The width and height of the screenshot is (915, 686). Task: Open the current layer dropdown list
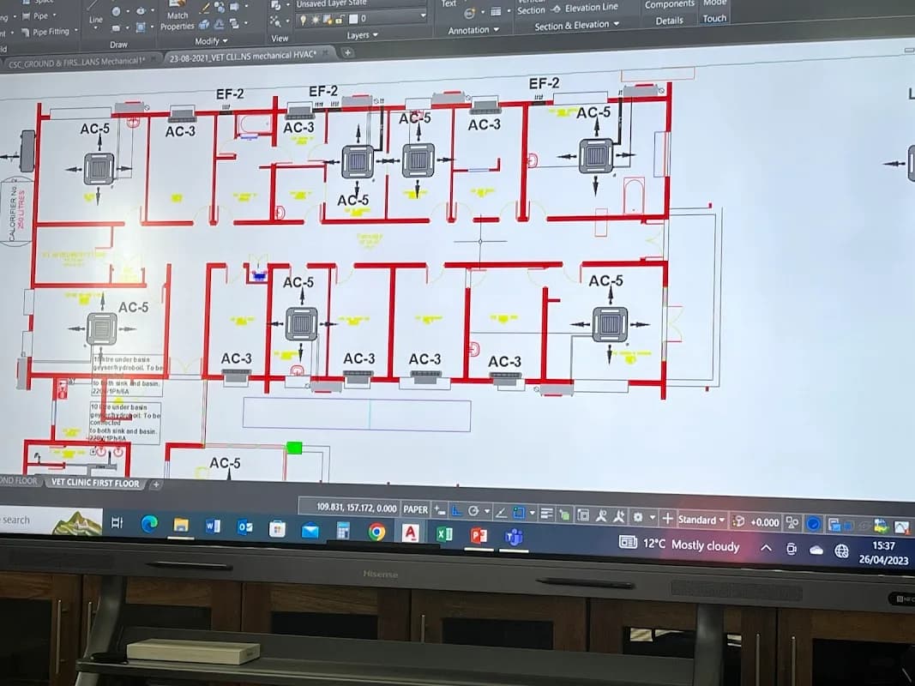click(x=423, y=17)
